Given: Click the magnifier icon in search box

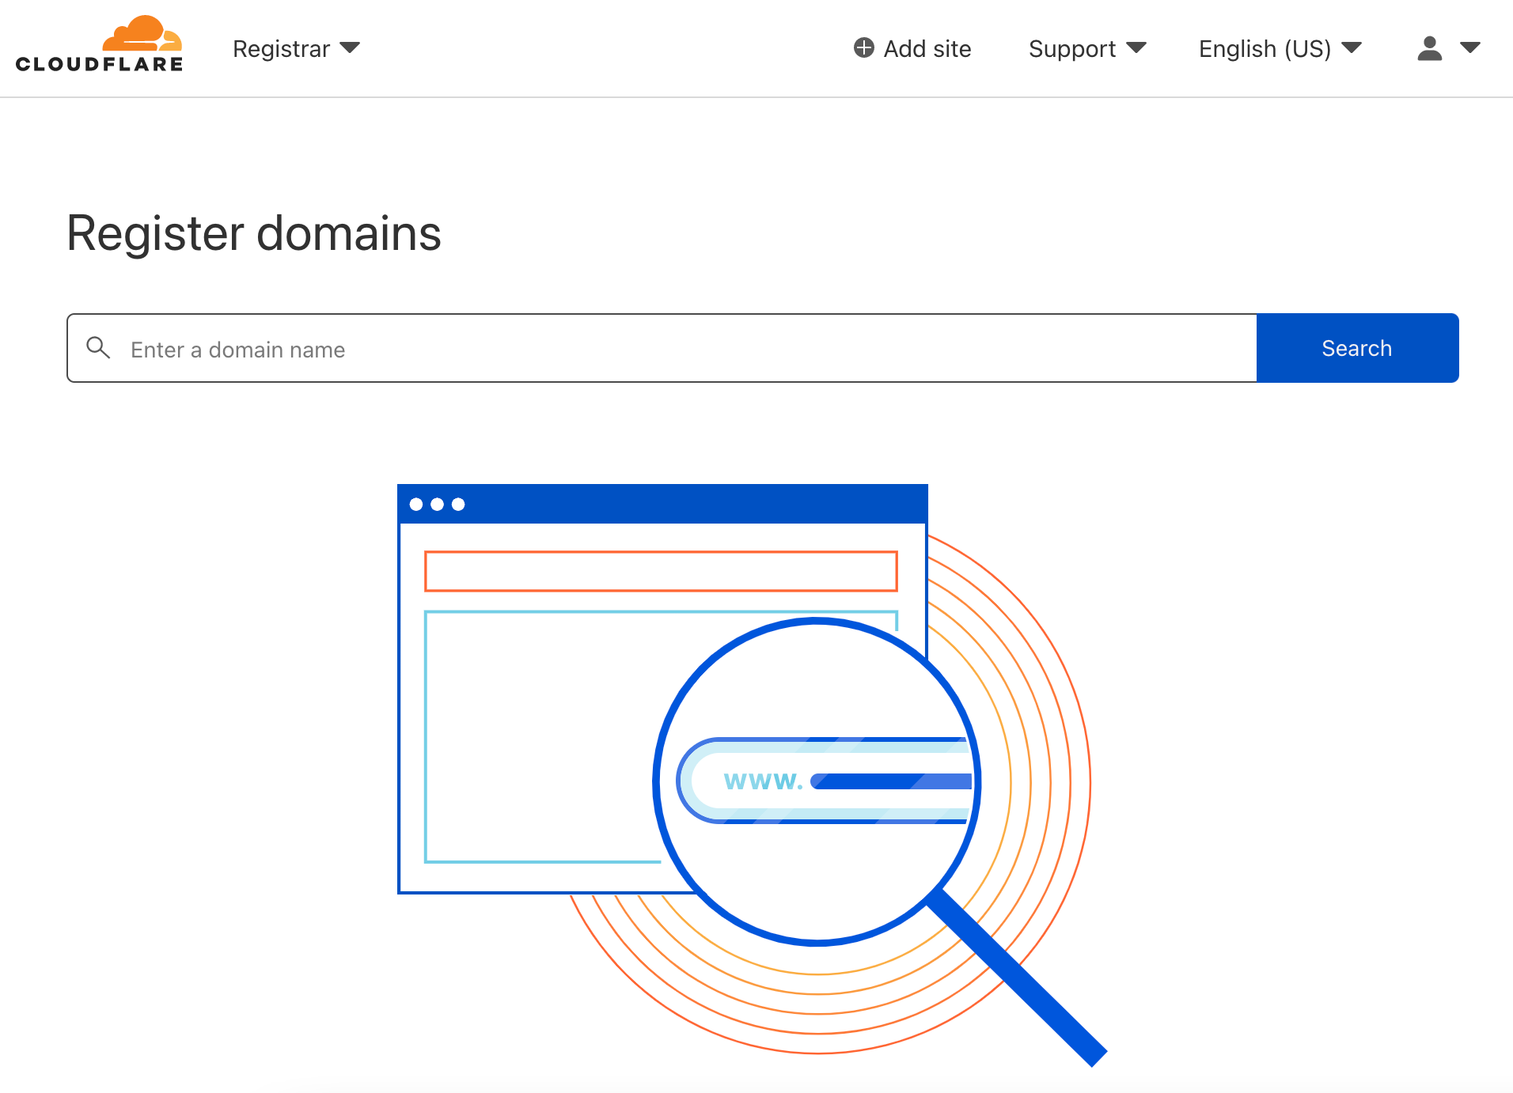Looking at the screenshot, I should coord(98,347).
